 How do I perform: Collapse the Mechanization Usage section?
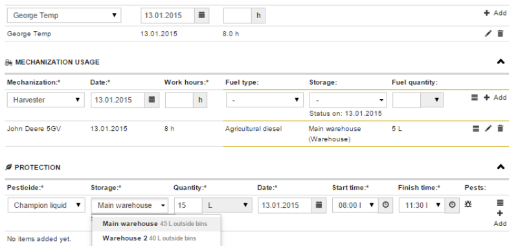[x=501, y=61]
